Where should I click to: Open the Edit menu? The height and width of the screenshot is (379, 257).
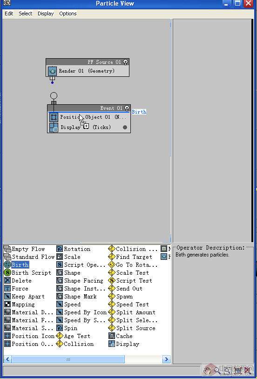point(9,14)
